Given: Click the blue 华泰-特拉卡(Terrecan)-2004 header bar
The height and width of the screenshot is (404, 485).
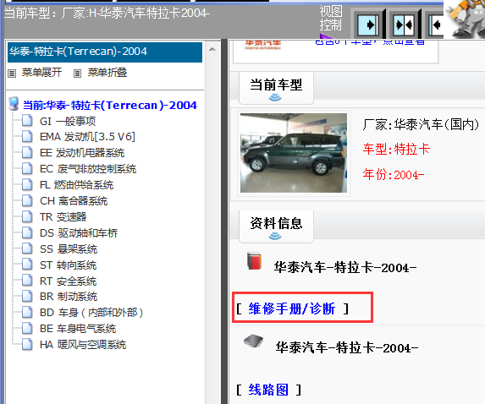Looking at the screenshot, I should (105, 52).
